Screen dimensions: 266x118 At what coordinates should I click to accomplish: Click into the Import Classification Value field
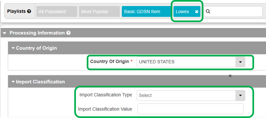point(190,109)
